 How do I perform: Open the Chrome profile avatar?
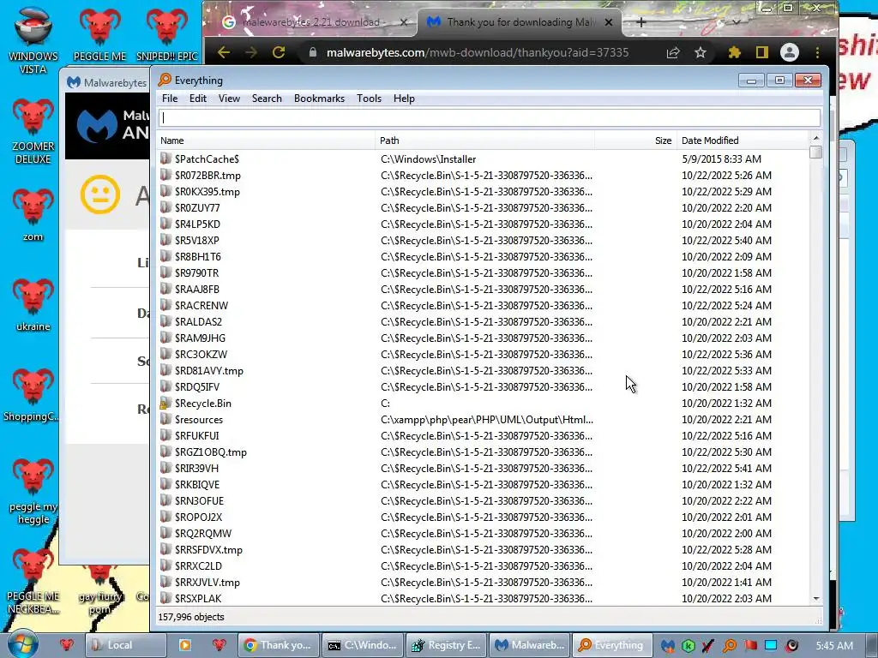(790, 52)
